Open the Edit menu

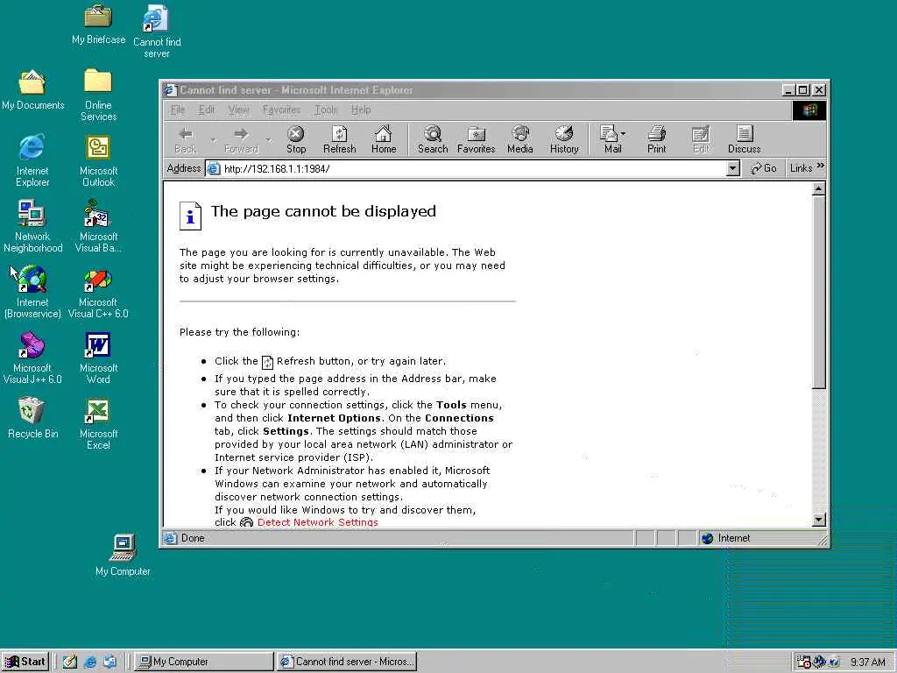click(x=207, y=110)
